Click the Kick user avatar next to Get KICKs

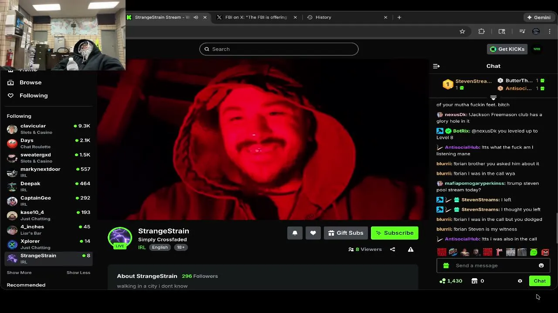[537, 49]
